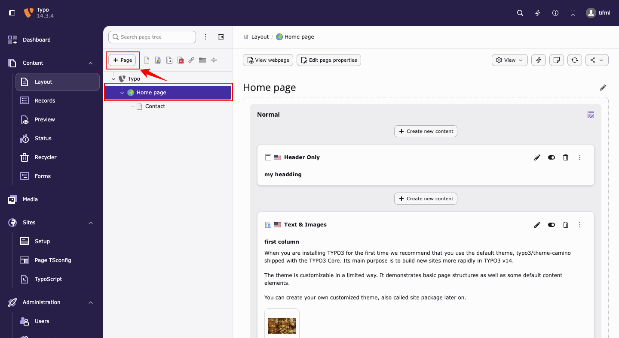Select the backend user section page icon
619x338 pixels.
(x=158, y=60)
